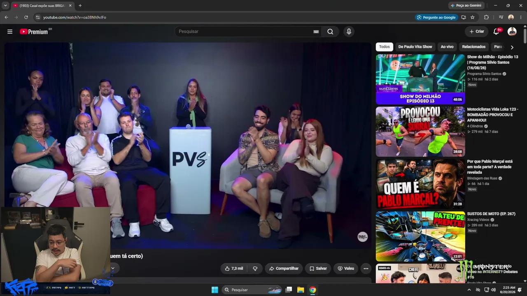Switch to the Casal expõe suas BRIGAS tab

point(42,5)
